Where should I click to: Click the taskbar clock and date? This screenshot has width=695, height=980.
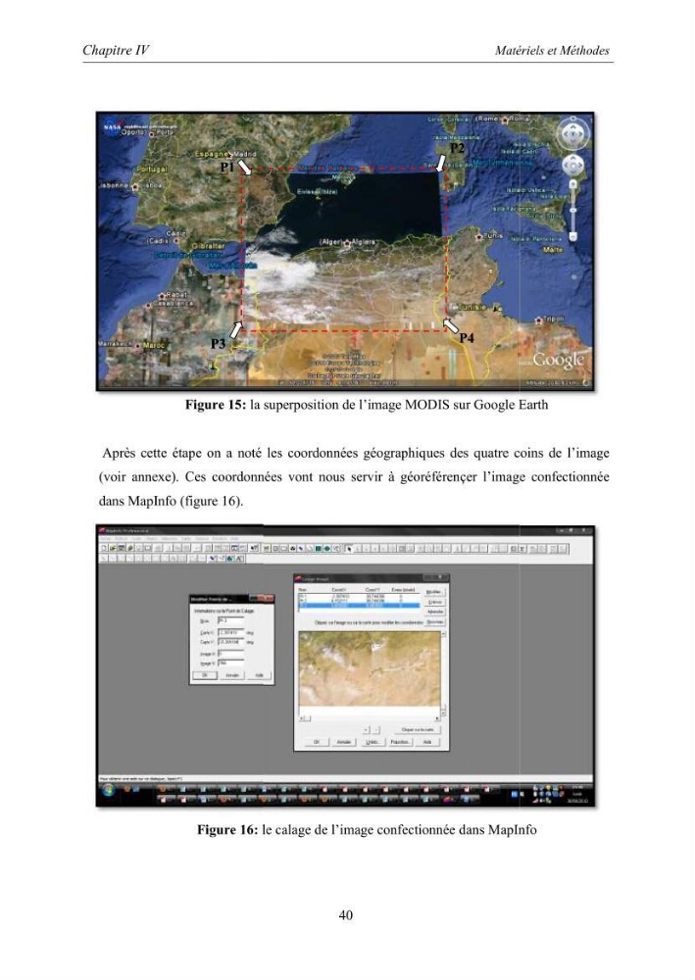pyautogui.click(x=575, y=793)
